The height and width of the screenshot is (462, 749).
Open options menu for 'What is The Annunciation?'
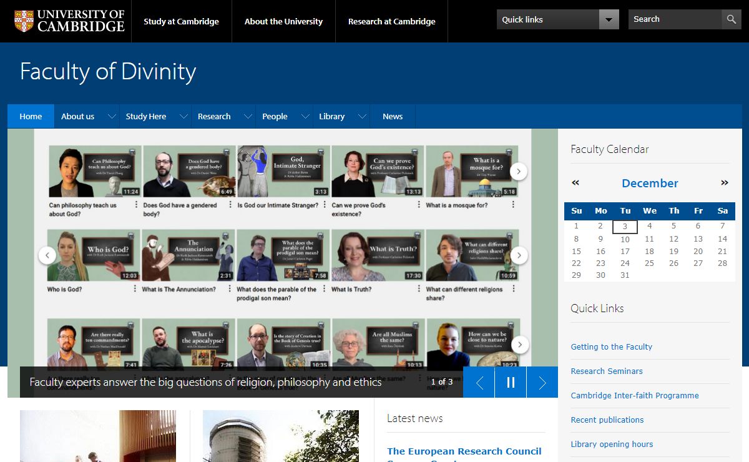pyautogui.click(x=231, y=289)
